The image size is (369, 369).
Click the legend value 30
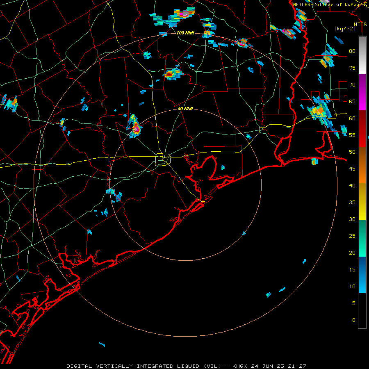click(352, 219)
